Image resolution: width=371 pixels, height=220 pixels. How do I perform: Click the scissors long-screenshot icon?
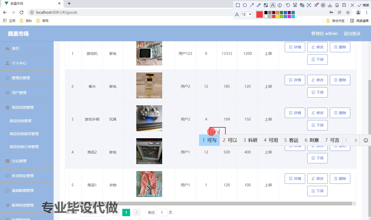295,5
